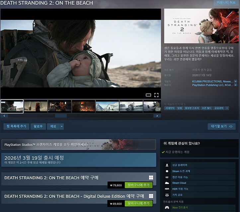Click the main video player preview
This screenshot has width=240, height=212.
coord(81,54)
